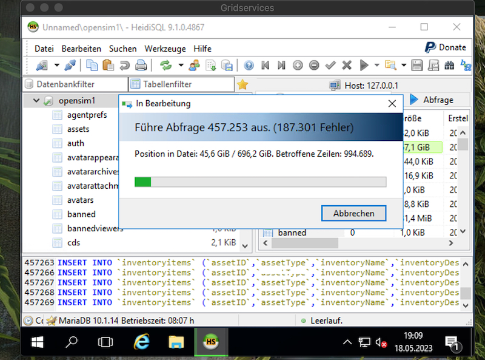Open the session manager connection icon

(x=42, y=66)
